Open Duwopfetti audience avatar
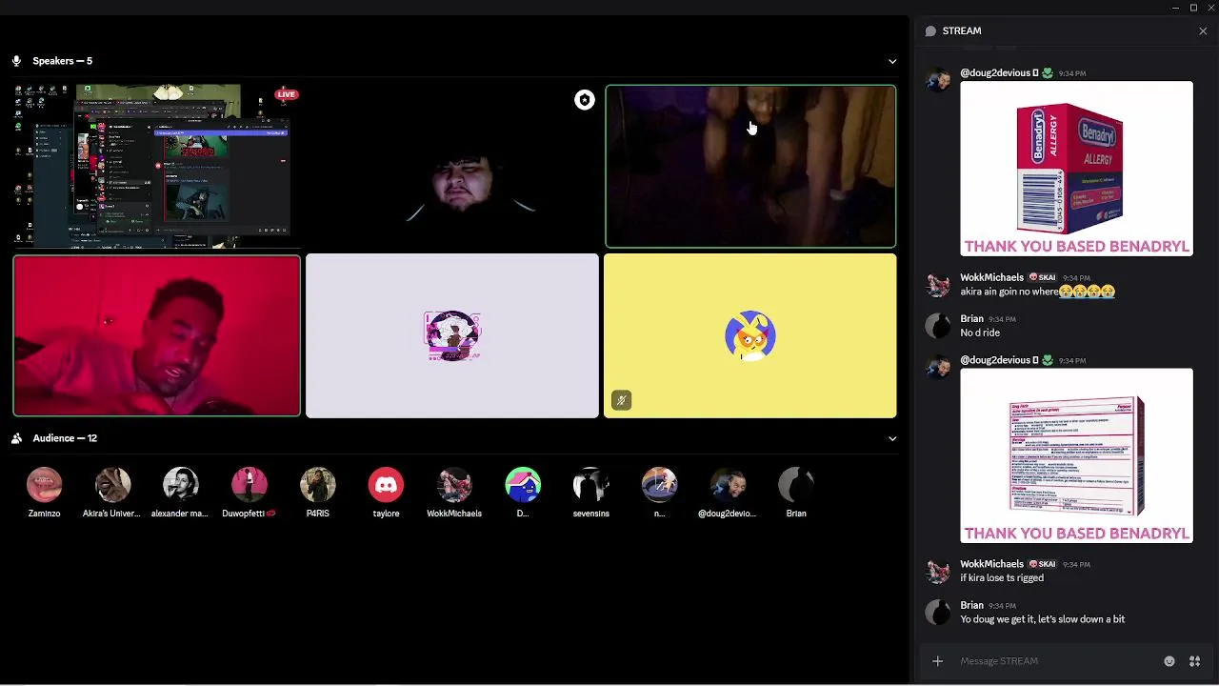Screen dimensions: 1219x686 pyautogui.click(x=250, y=485)
